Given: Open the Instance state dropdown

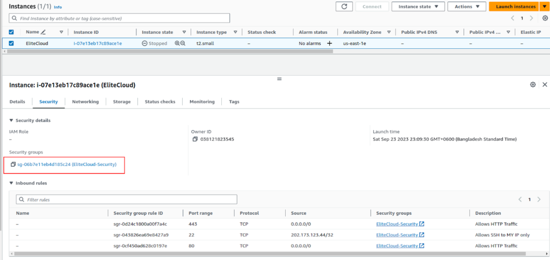Looking at the screenshot, I should 418,6.
